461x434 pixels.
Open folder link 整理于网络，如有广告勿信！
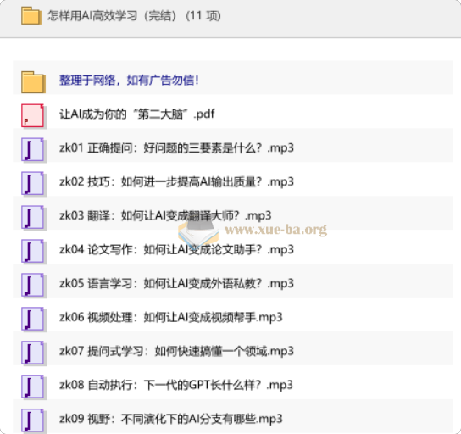tap(129, 81)
